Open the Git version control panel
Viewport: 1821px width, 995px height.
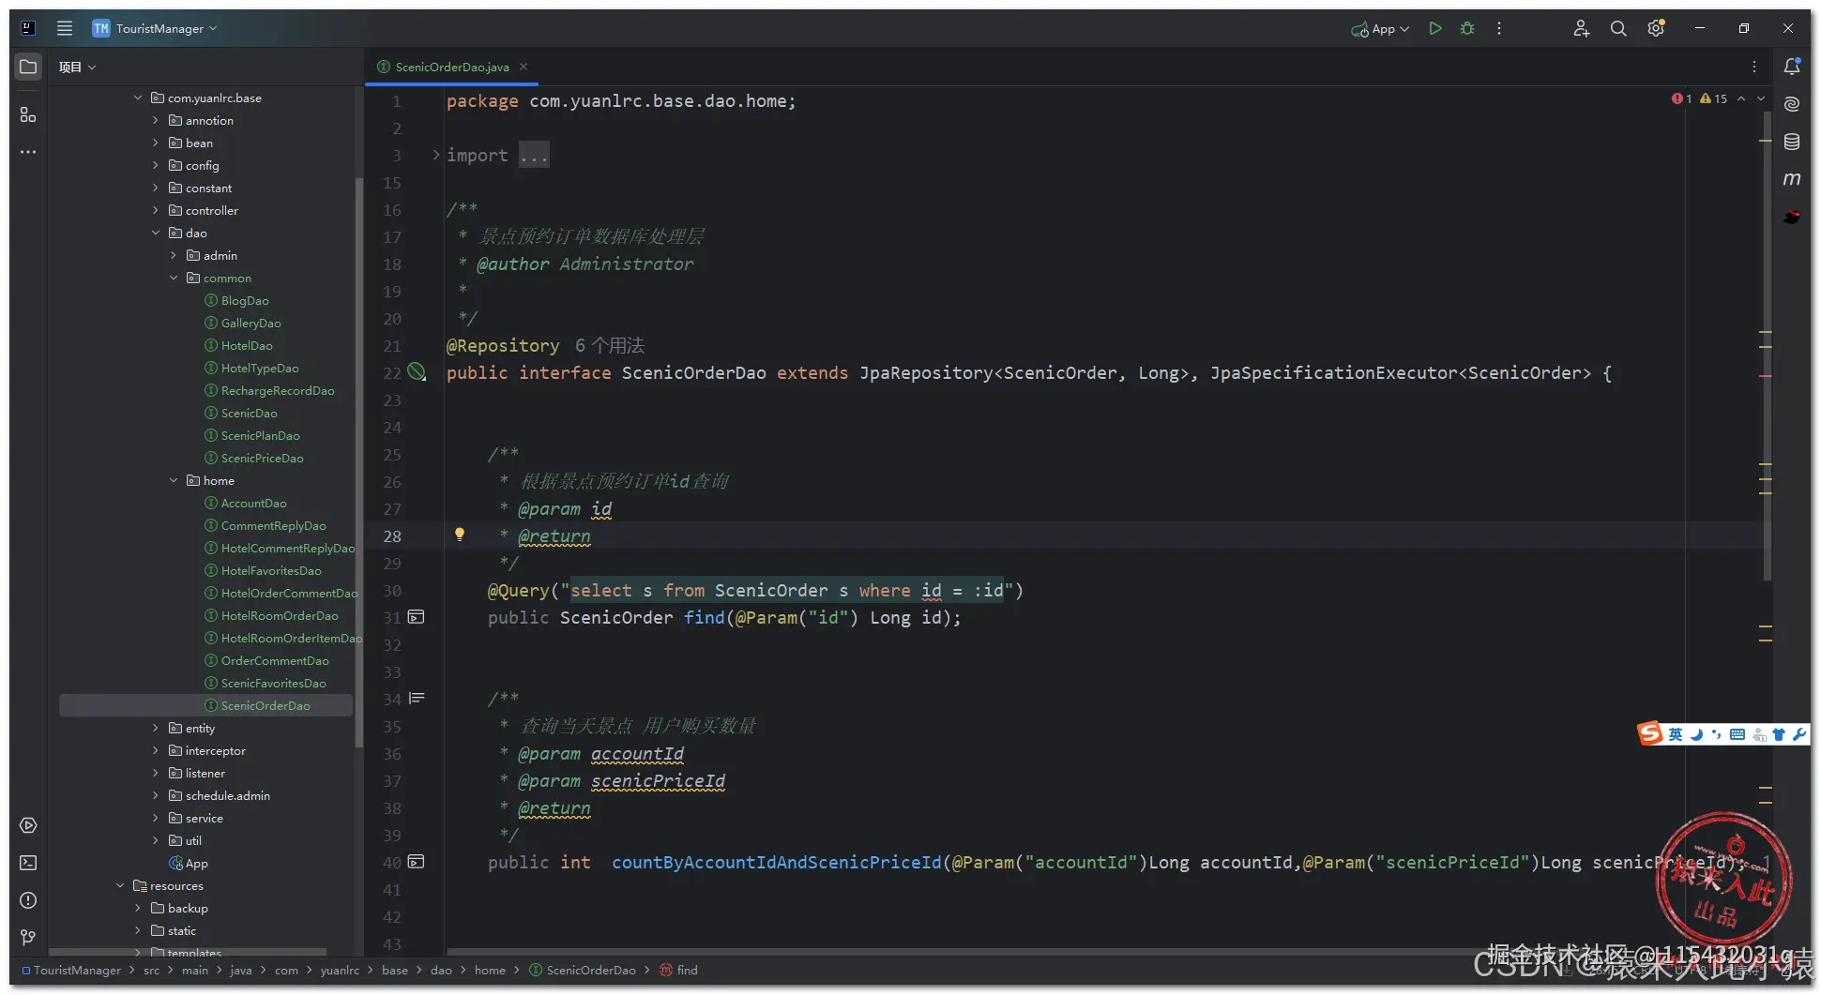(x=28, y=938)
